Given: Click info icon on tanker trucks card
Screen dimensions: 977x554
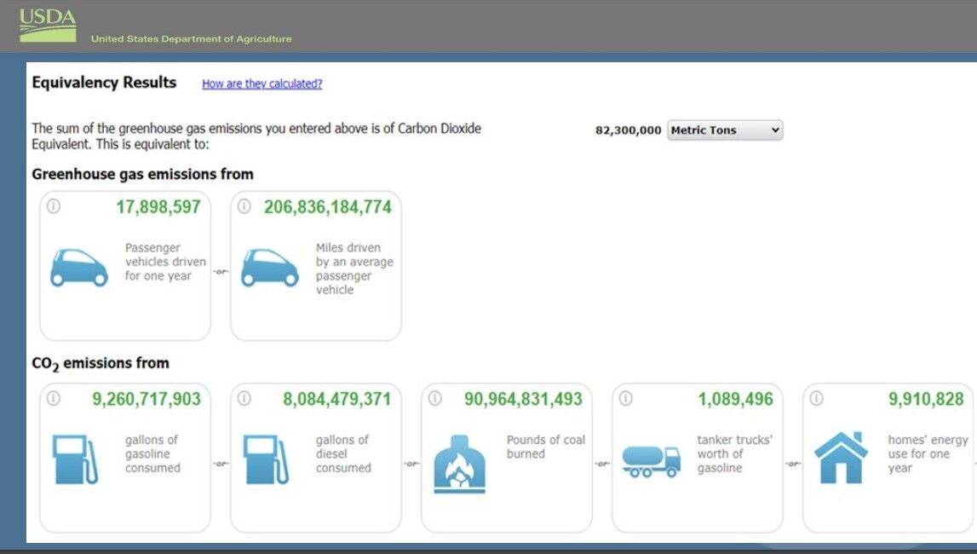Looking at the screenshot, I should coord(625,398).
